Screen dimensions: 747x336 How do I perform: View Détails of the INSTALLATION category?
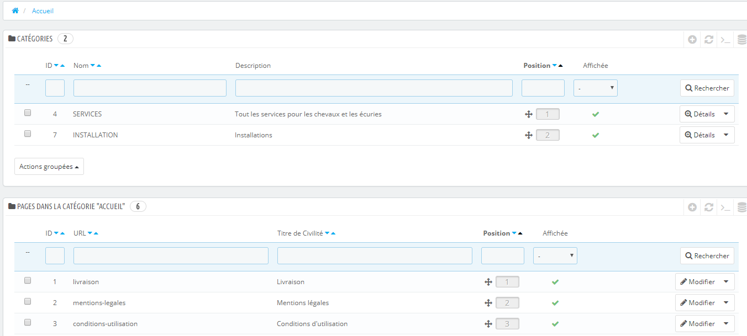coord(700,135)
